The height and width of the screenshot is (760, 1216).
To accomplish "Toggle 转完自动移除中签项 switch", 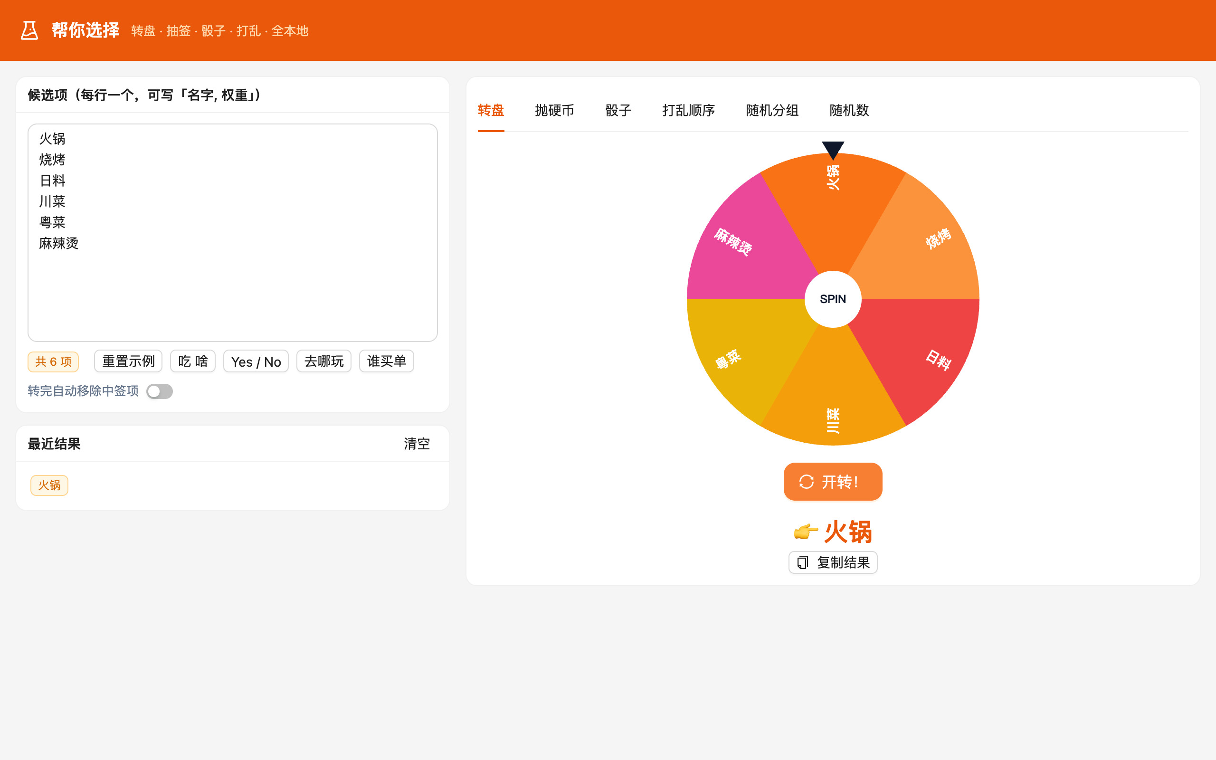I will click(159, 391).
